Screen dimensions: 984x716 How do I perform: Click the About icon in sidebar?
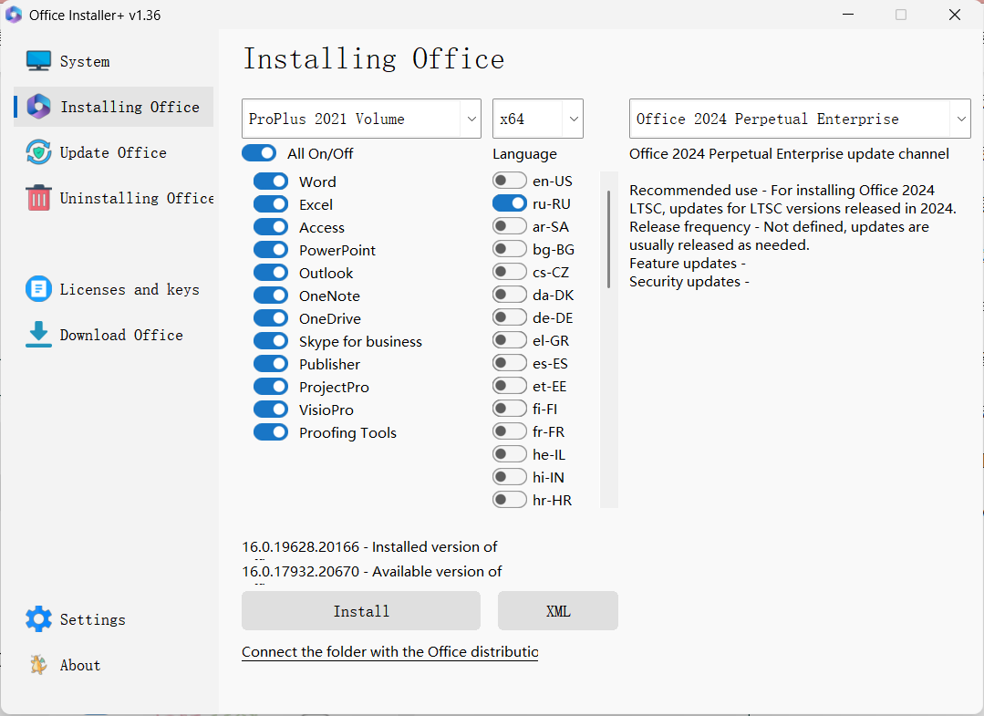pyautogui.click(x=38, y=665)
